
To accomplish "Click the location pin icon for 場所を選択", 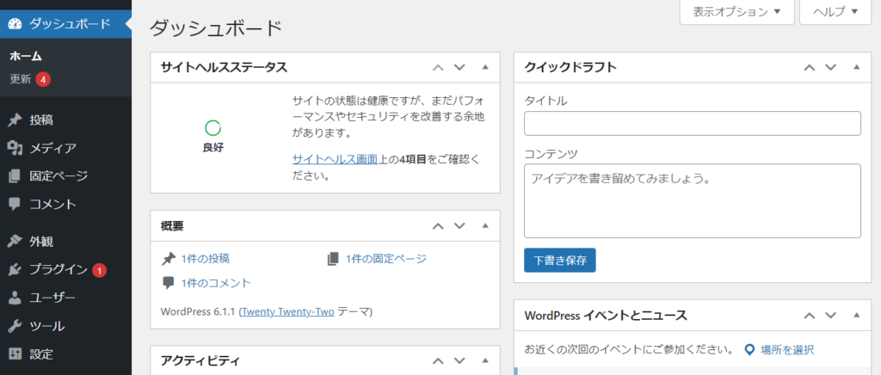I will pos(749,350).
